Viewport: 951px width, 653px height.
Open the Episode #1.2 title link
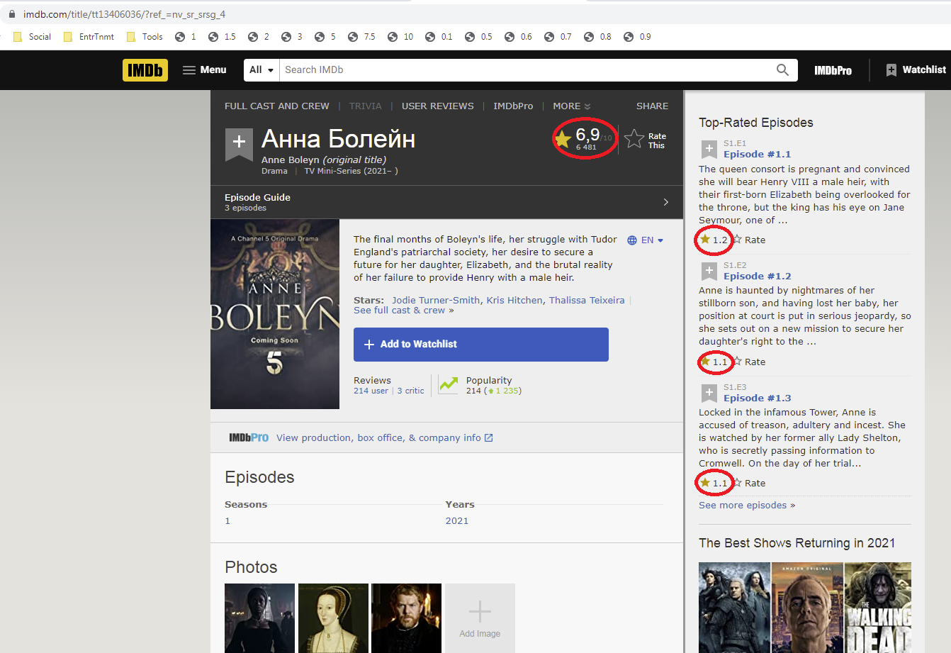click(757, 277)
